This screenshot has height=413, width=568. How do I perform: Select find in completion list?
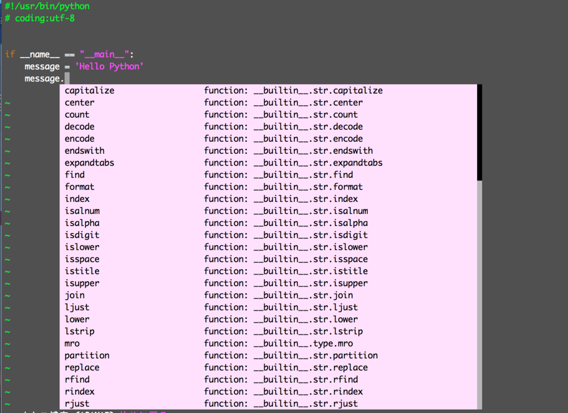(268, 175)
